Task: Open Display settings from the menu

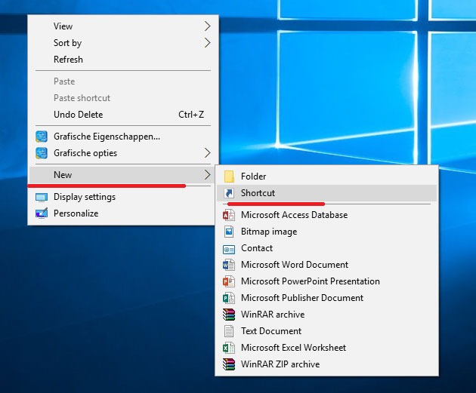Action: 123,197
